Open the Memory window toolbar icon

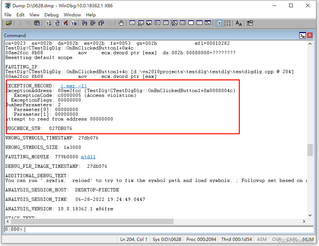coord(166,23)
